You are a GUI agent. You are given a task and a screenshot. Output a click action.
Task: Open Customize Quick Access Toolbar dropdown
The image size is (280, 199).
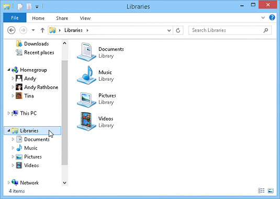coord(37,7)
